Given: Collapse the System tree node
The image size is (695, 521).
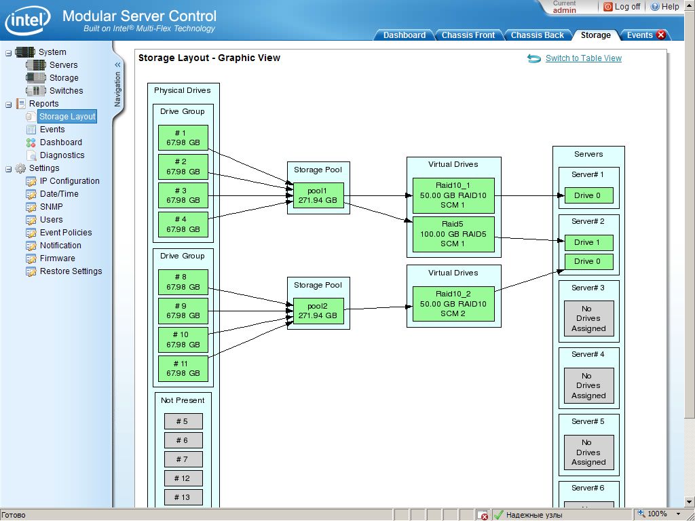Looking at the screenshot, I should [9, 52].
